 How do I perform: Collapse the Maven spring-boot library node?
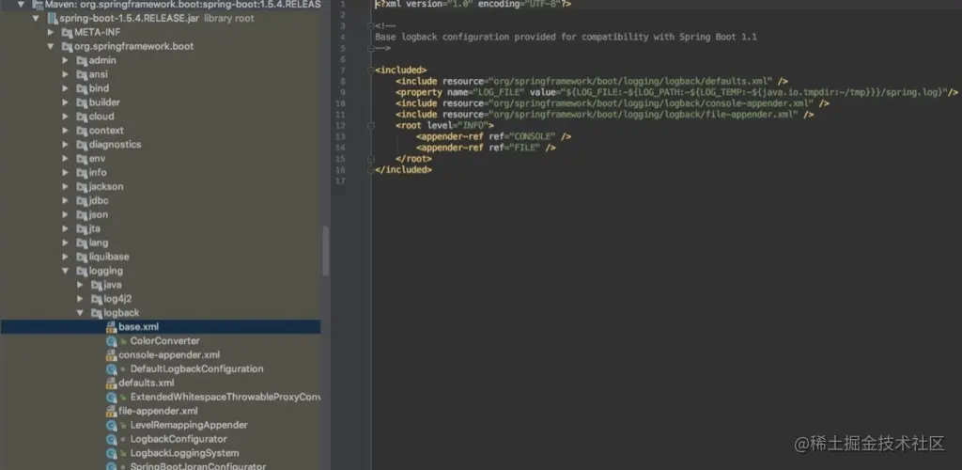[21, 5]
